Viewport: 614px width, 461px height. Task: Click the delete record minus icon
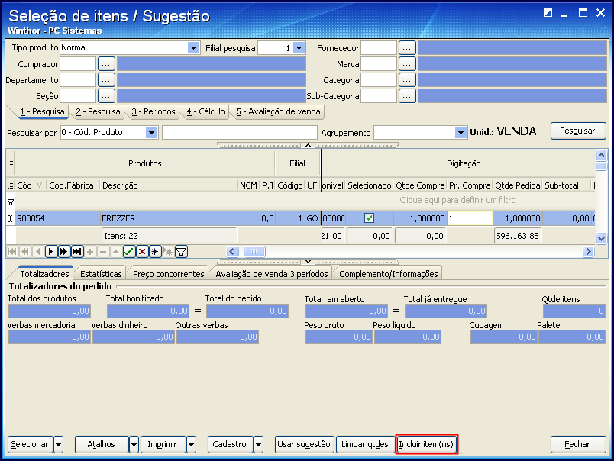[102, 252]
